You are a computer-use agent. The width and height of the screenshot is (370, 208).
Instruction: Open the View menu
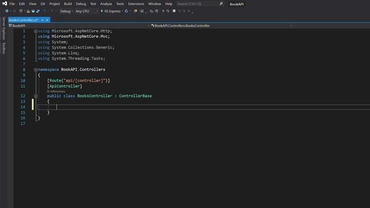[32, 4]
